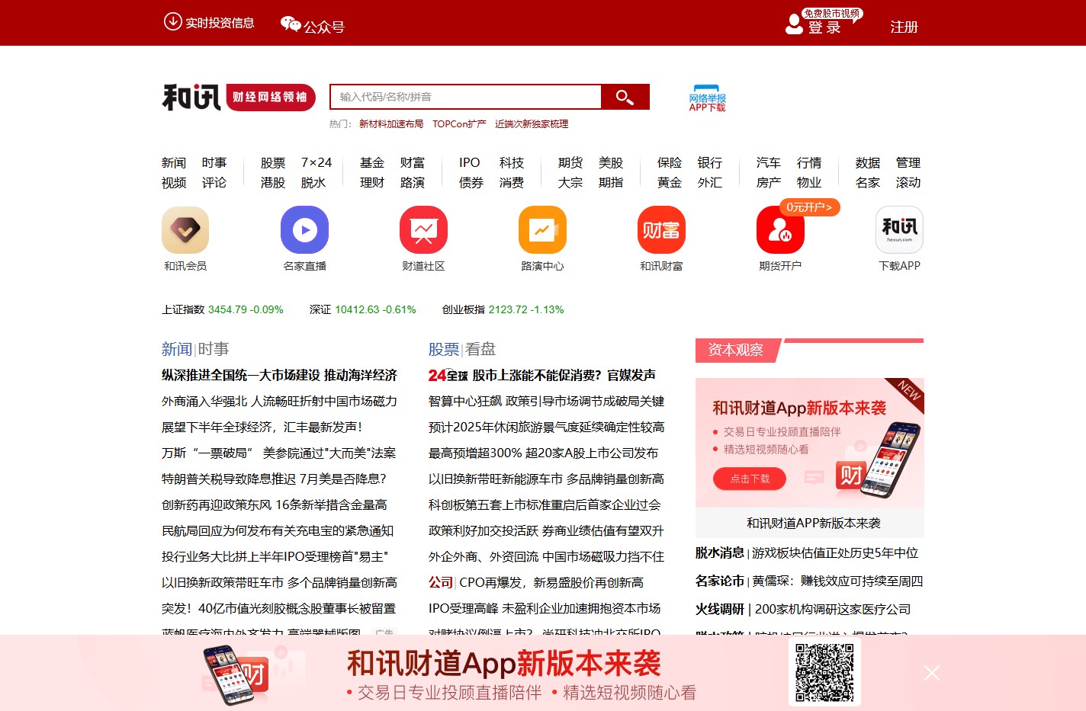Open 滚动 in navigation menu
Screen dimensions: 1086x711
pos(908,183)
